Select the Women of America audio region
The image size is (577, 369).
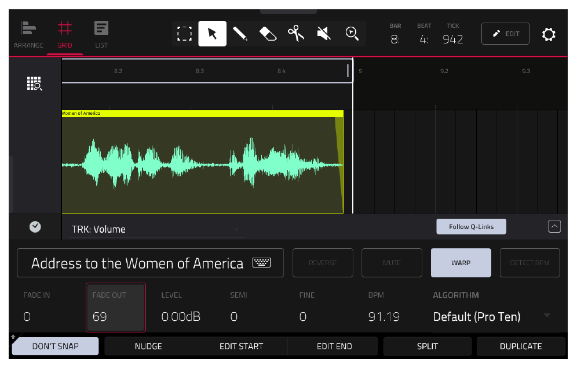(x=202, y=162)
